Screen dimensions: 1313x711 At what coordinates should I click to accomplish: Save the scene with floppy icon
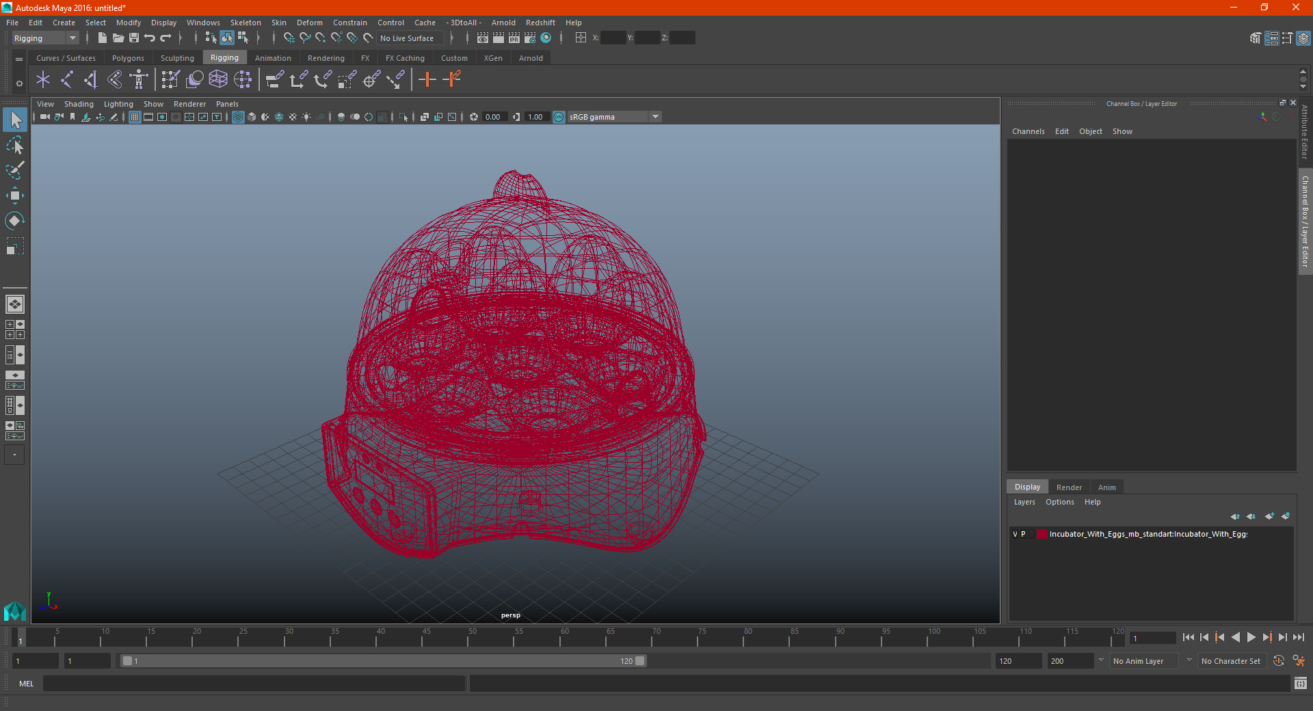(134, 38)
